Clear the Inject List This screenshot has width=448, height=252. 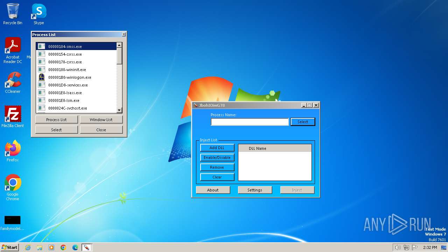click(217, 177)
